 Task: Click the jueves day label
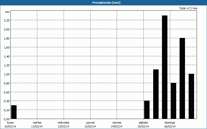(90, 123)
